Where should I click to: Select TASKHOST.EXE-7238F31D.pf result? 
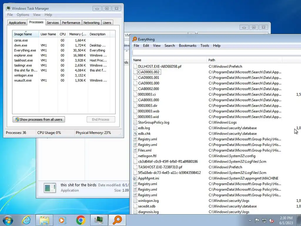(x=160, y=167)
